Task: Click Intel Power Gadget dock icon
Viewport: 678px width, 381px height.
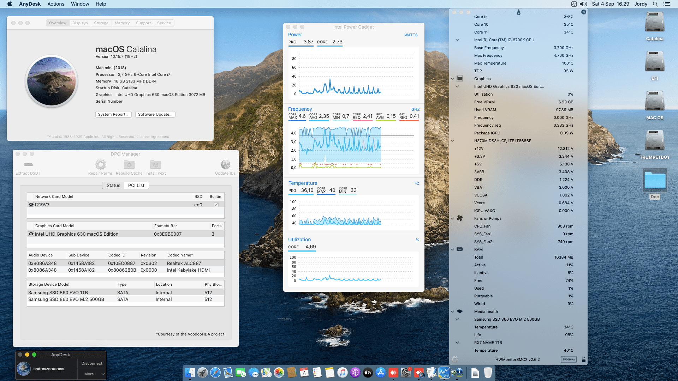Action: click(x=444, y=372)
